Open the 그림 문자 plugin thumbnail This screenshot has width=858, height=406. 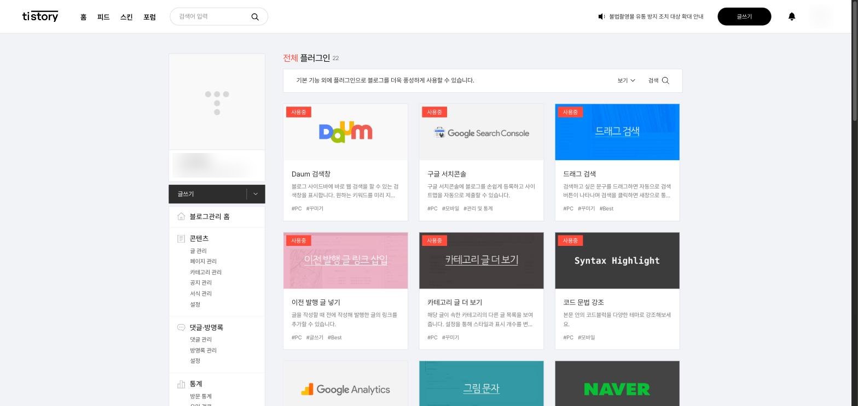[x=482, y=384]
